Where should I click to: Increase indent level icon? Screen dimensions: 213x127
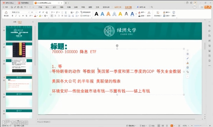pos(66,12)
